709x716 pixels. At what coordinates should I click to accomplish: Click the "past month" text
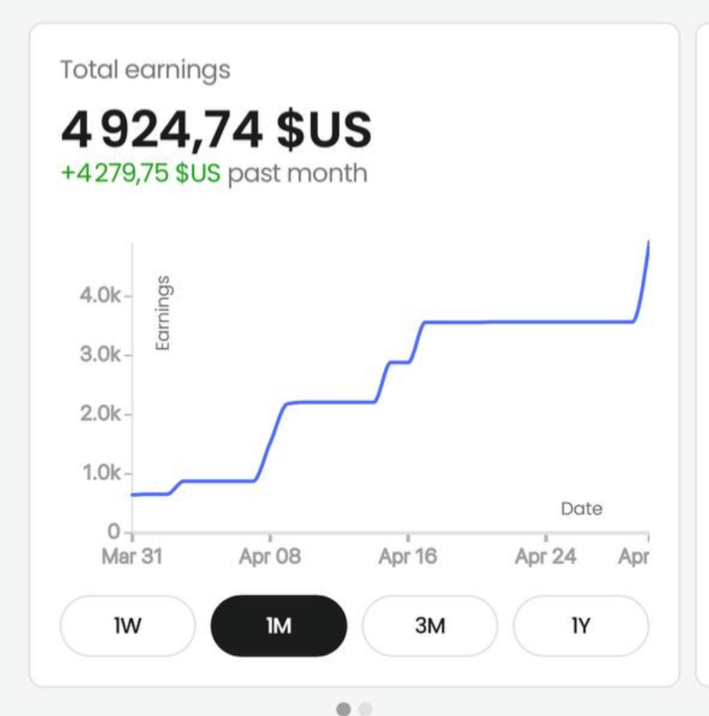(298, 173)
